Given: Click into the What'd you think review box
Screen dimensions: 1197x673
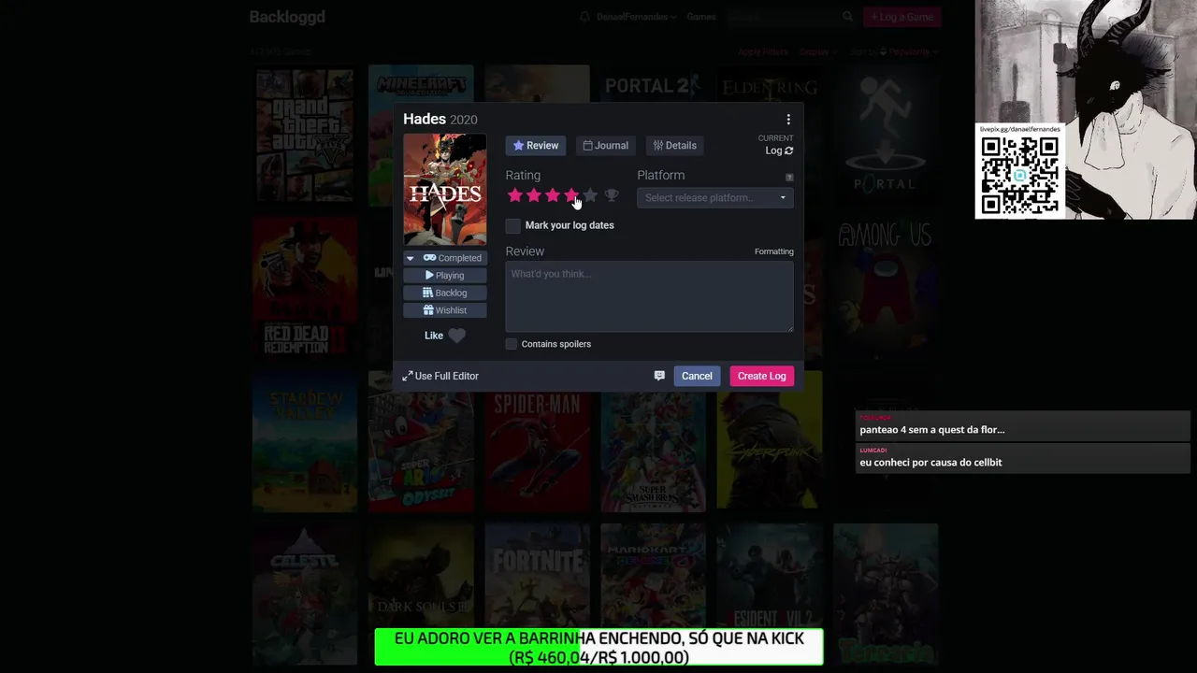Looking at the screenshot, I should (649, 296).
